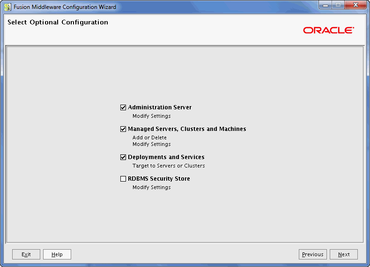Click the "Add or Delete" text

(149, 137)
